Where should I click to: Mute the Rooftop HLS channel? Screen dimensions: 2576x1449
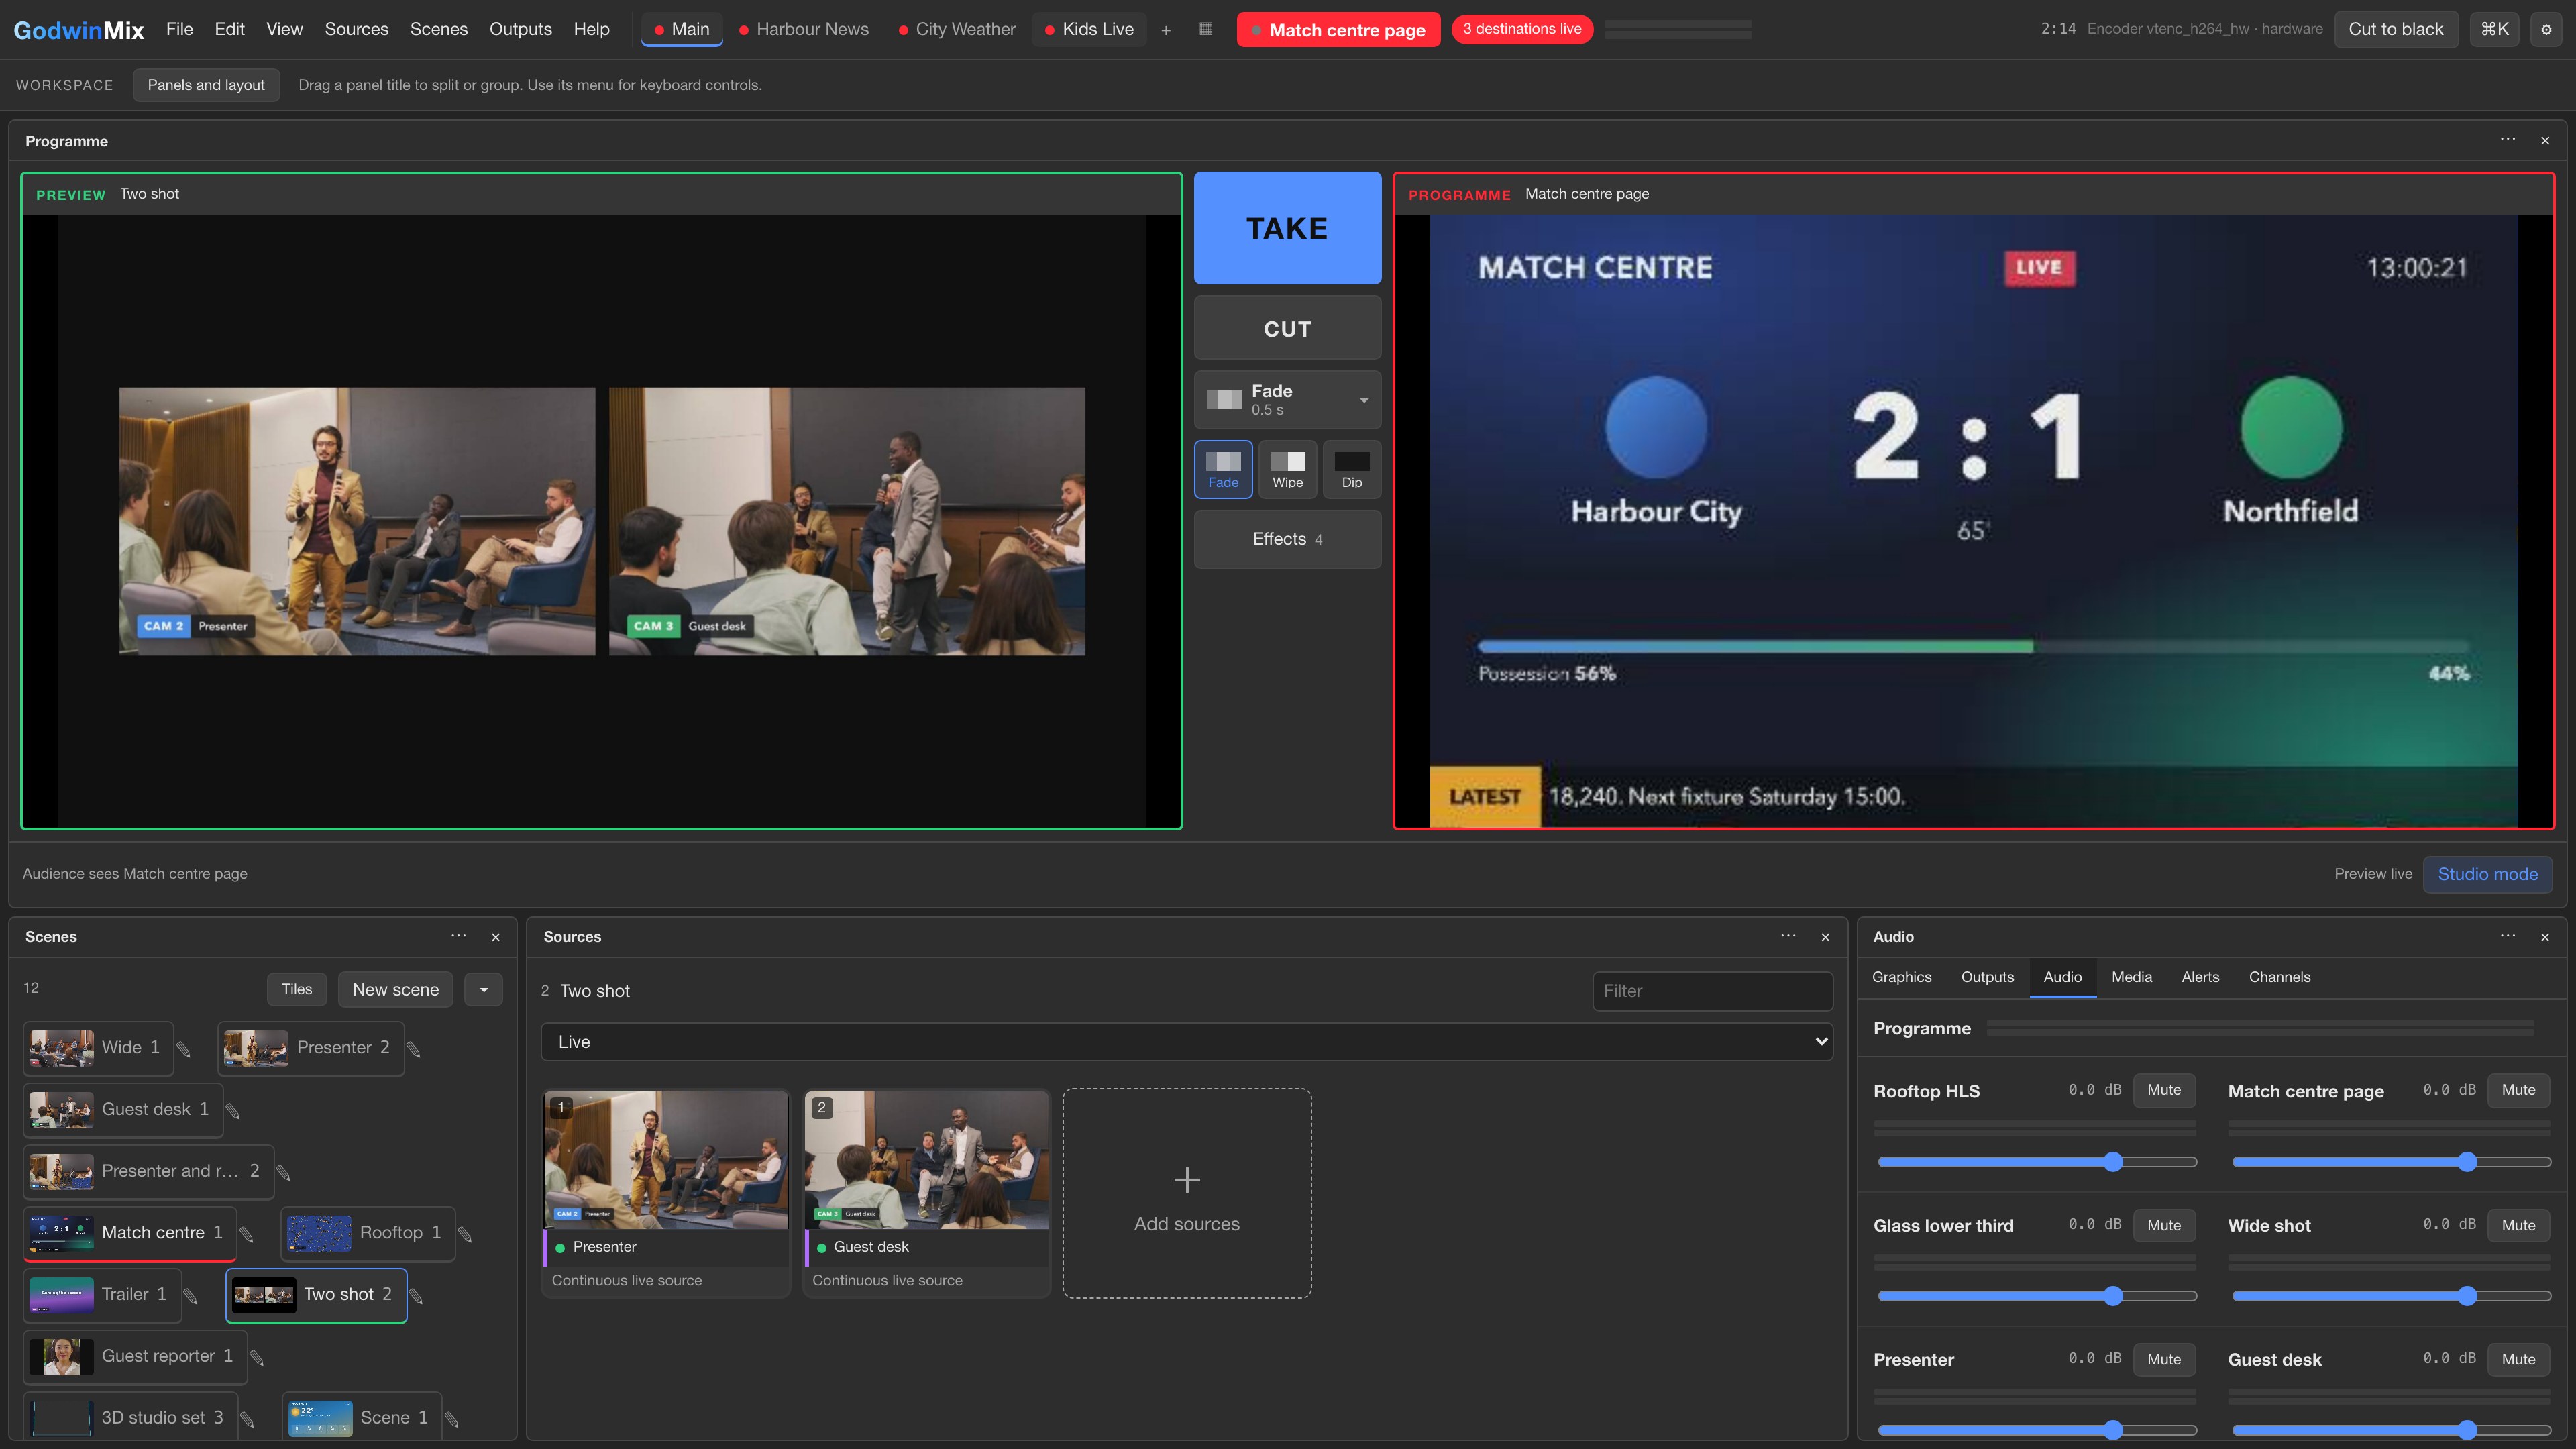click(x=2164, y=1090)
